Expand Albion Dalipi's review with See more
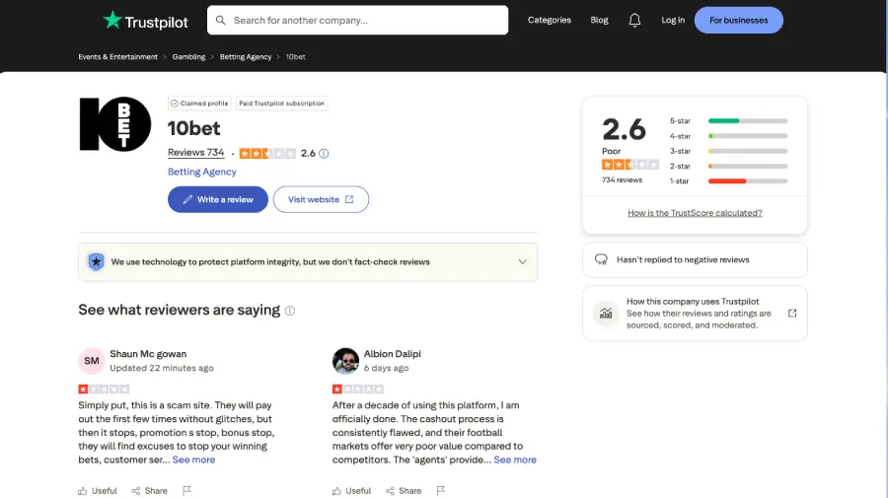 (515, 460)
